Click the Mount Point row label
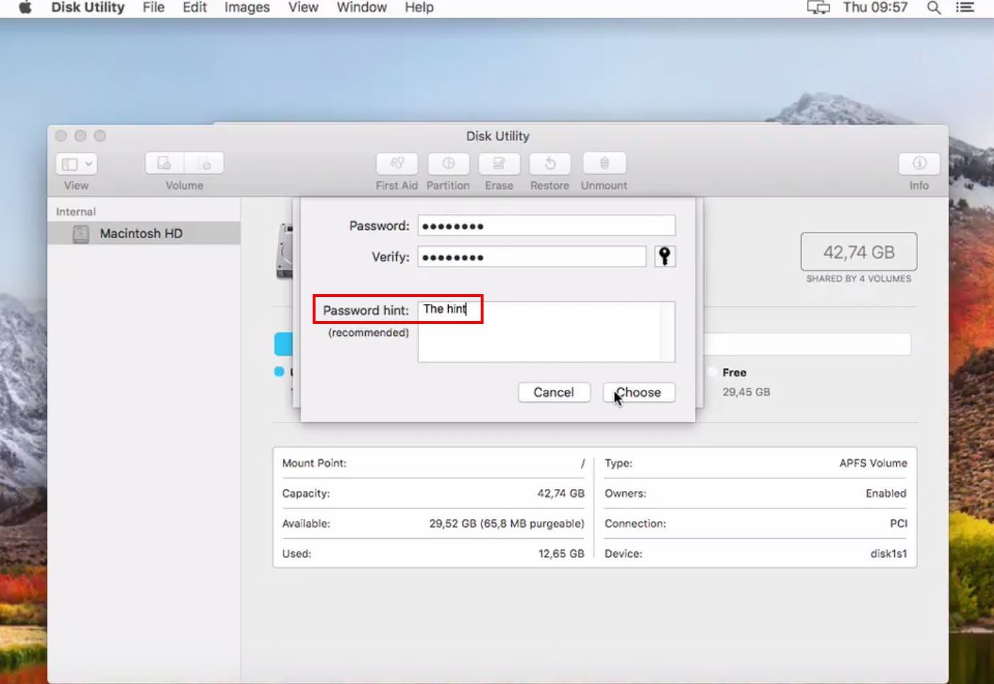This screenshot has width=994, height=684. click(314, 463)
